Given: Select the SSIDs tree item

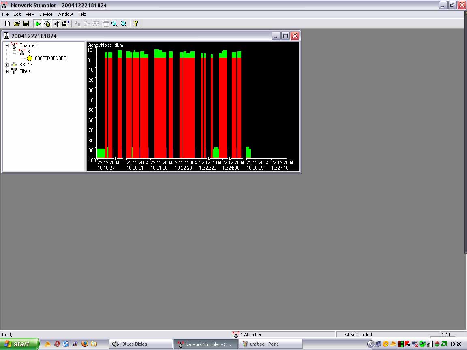Looking at the screenshot, I should click(x=25, y=65).
